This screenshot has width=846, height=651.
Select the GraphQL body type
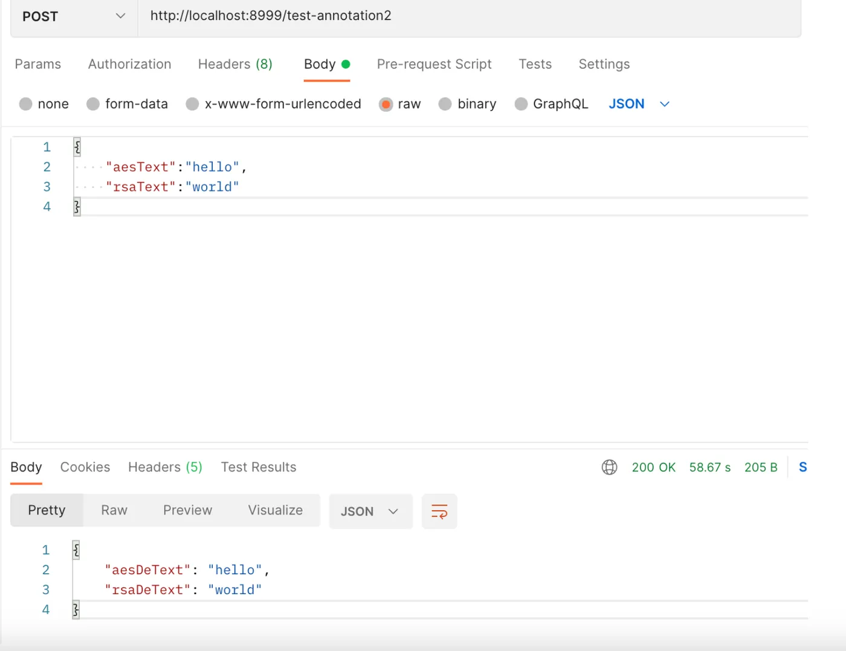pyautogui.click(x=551, y=104)
